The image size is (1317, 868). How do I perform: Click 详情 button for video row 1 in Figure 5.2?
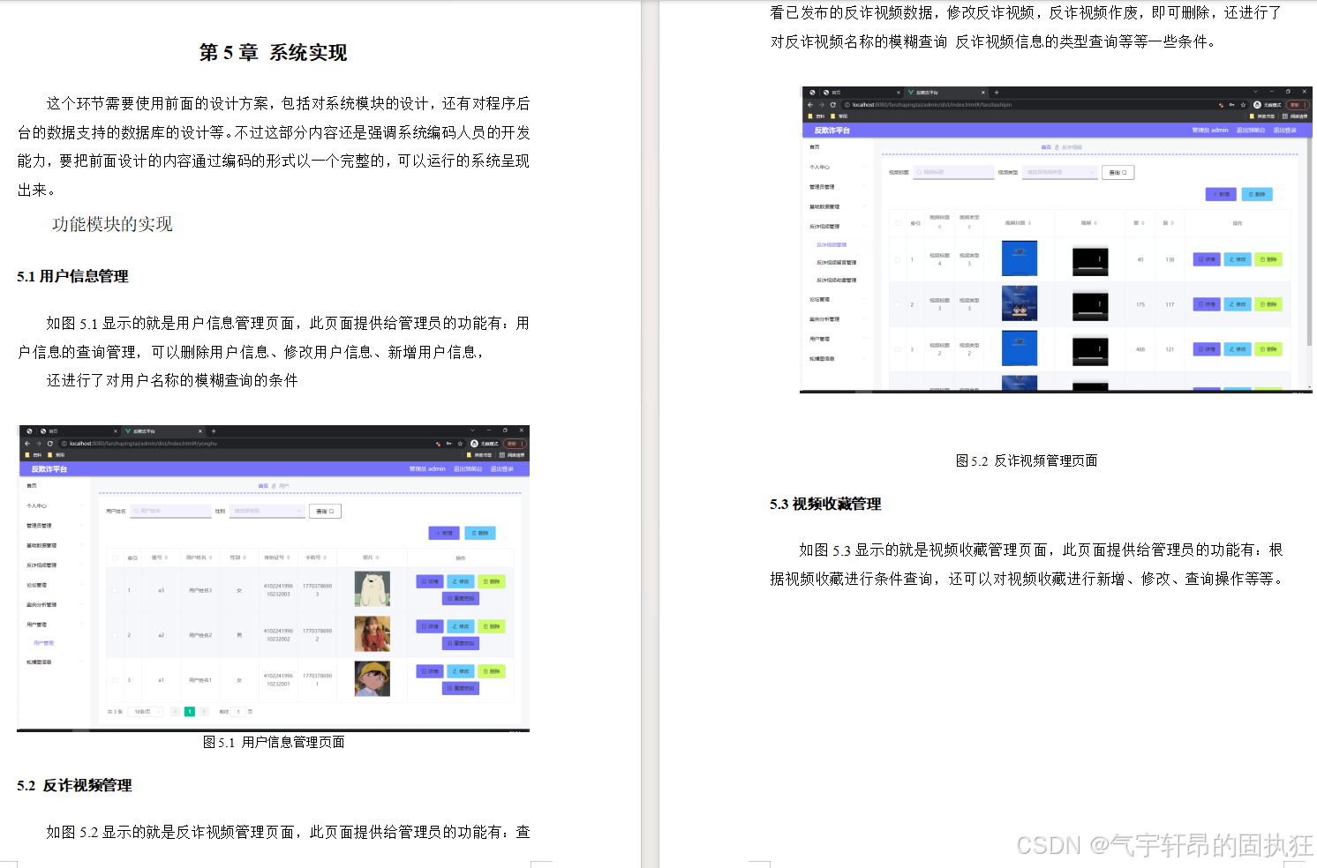1207,259
